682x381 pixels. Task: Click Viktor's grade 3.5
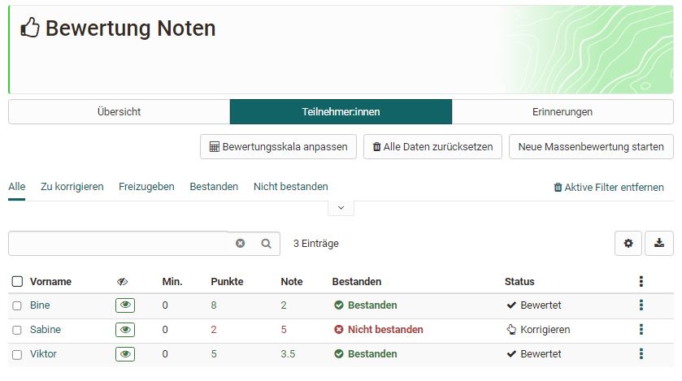click(288, 354)
